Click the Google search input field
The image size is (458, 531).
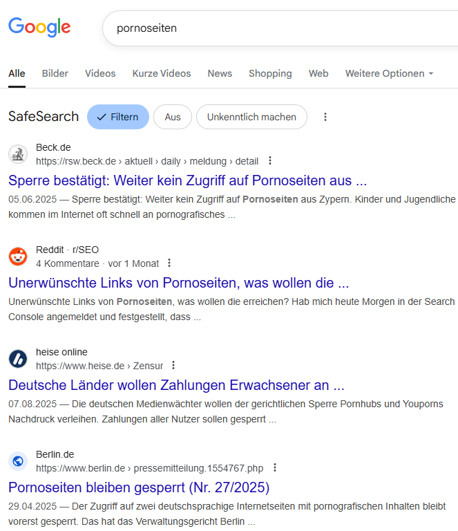[276, 28]
